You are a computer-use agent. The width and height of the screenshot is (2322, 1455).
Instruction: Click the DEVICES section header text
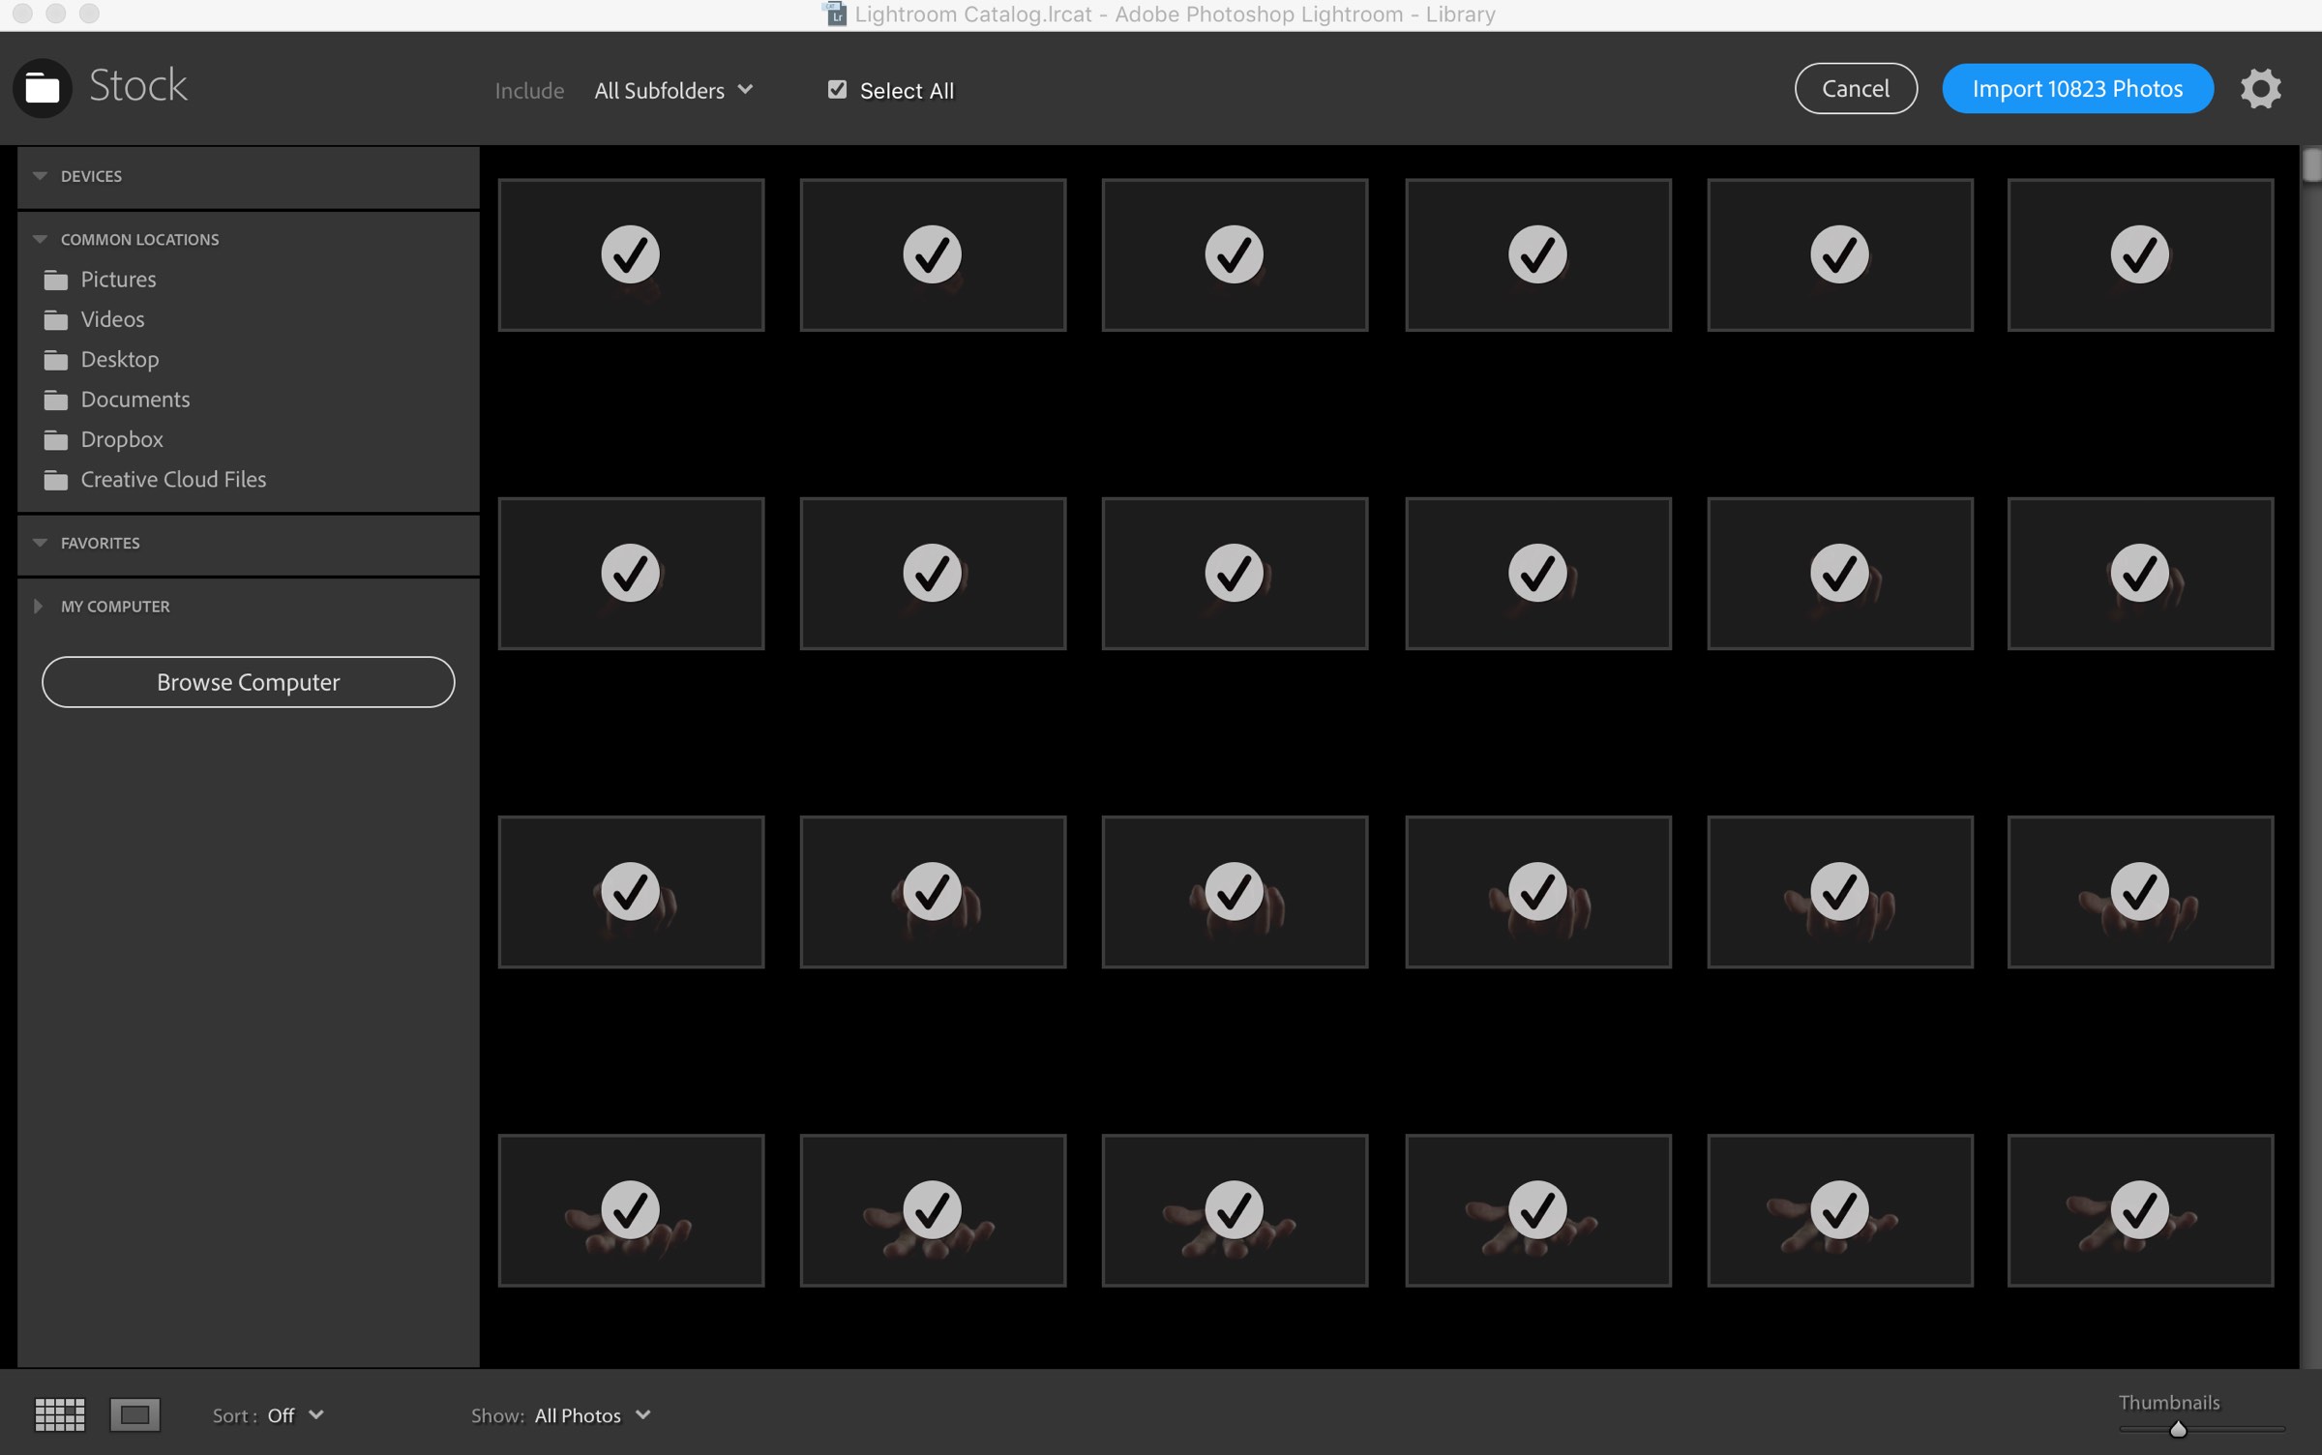tap(91, 176)
